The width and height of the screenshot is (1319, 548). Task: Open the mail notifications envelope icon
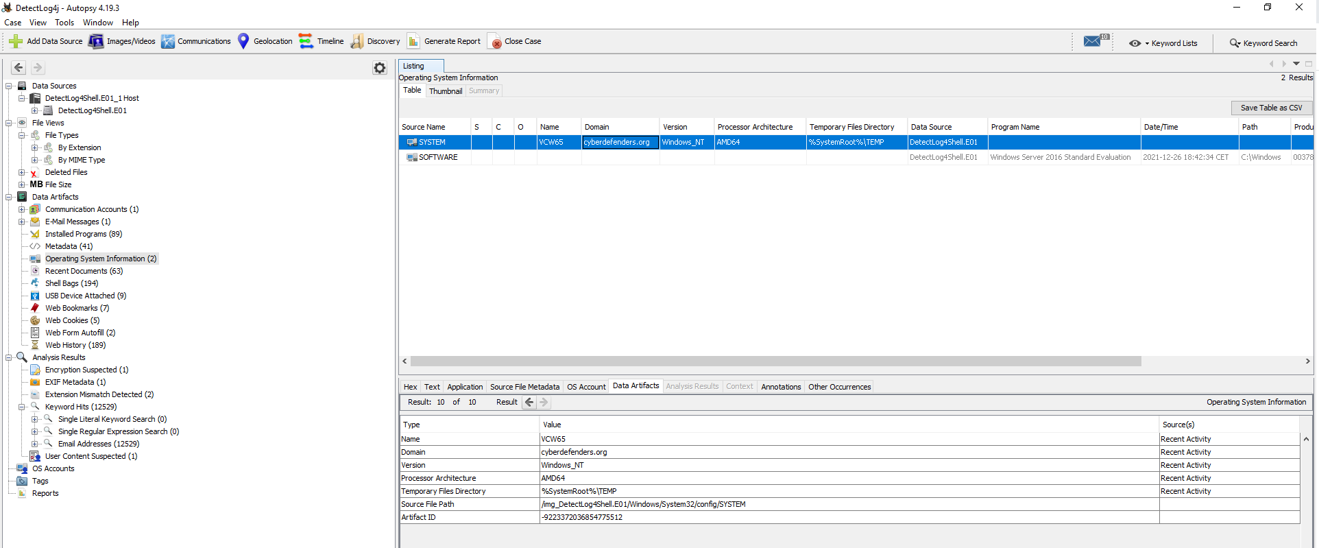point(1093,42)
